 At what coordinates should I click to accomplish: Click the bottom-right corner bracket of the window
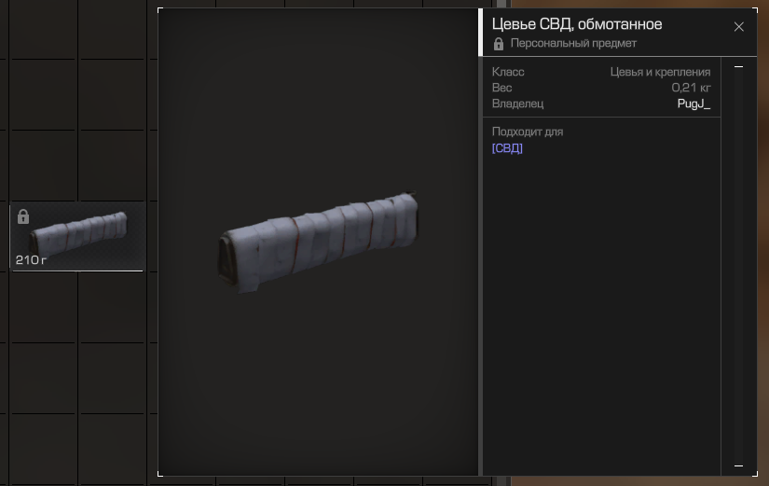pyautogui.click(x=754, y=473)
